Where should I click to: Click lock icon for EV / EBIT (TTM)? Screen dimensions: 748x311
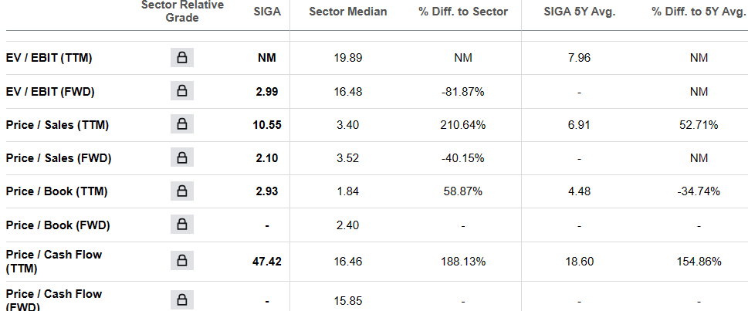(182, 58)
